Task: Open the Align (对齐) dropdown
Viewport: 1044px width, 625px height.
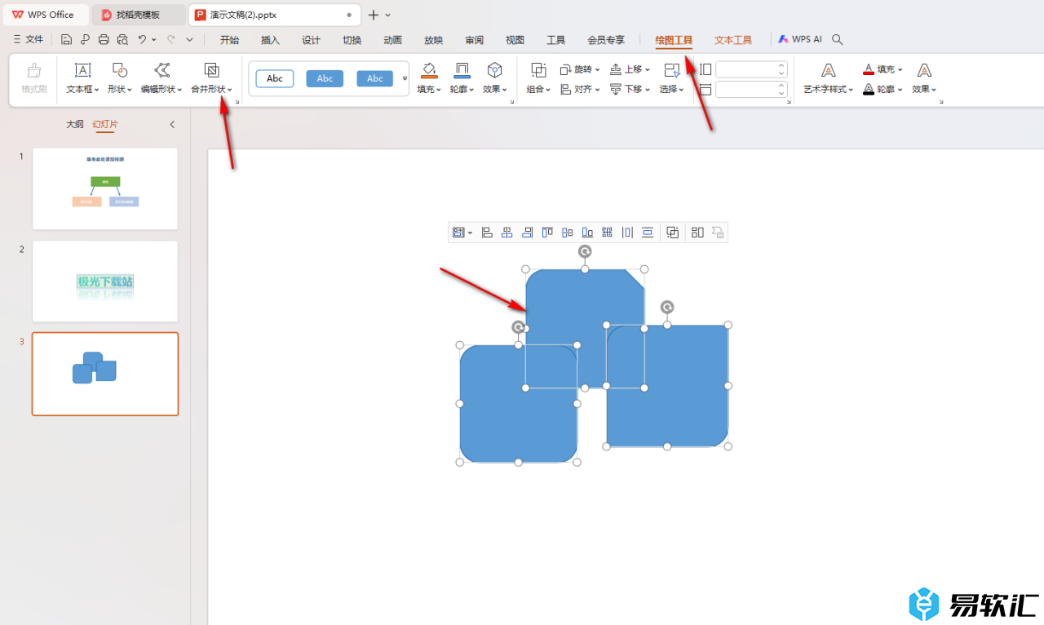Action: click(580, 89)
